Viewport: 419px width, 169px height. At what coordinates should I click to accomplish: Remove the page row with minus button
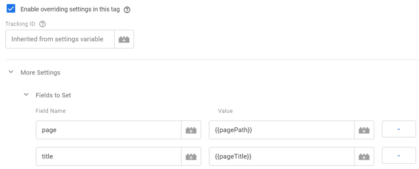399,129
